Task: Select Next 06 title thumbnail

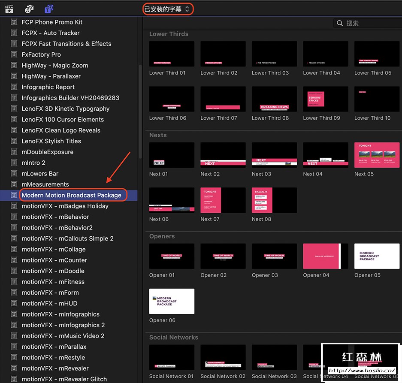Action: pos(172,200)
